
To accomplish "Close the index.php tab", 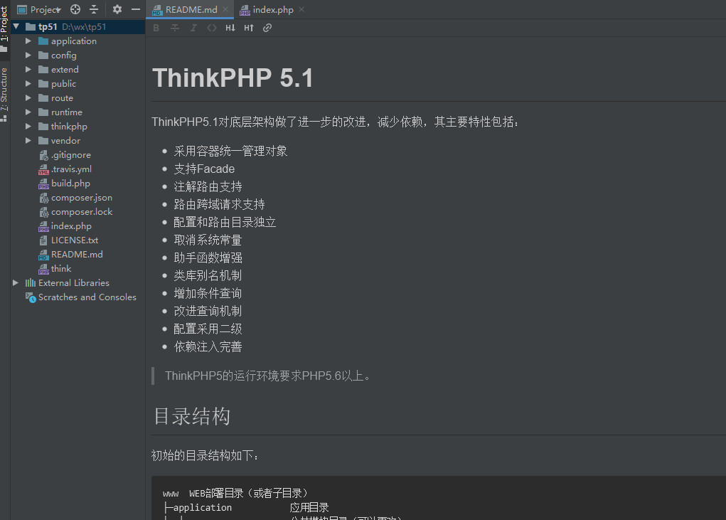I will 301,9.
